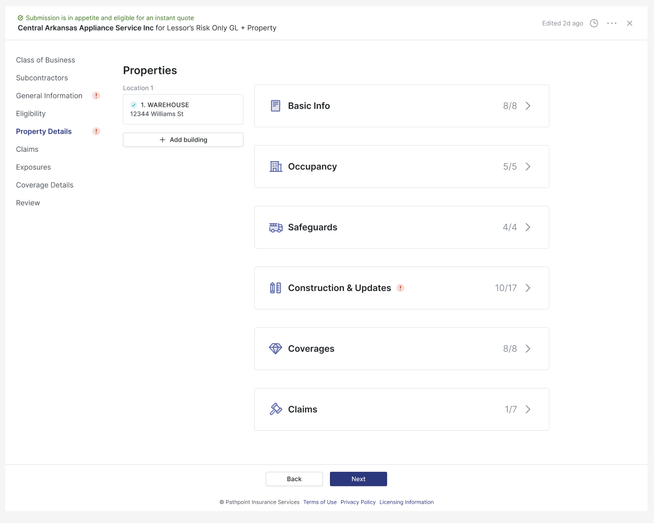Click the Construction & Updates ruler icon
The image size is (654, 523).
[276, 288]
